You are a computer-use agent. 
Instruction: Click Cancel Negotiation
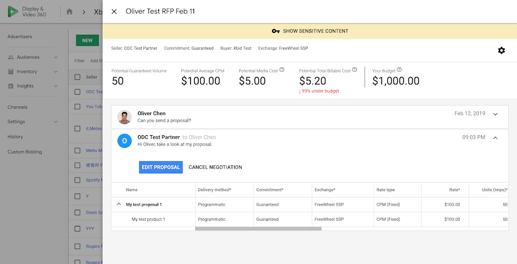pos(215,167)
